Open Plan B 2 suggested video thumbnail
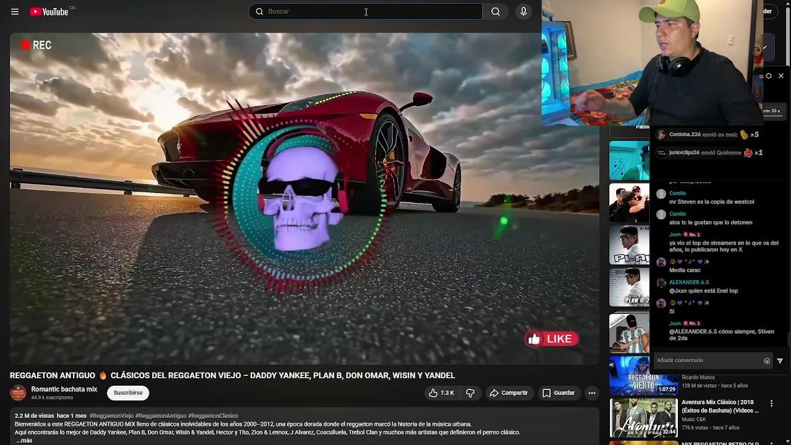The width and height of the screenshot is (791, 445). (629, 287)
